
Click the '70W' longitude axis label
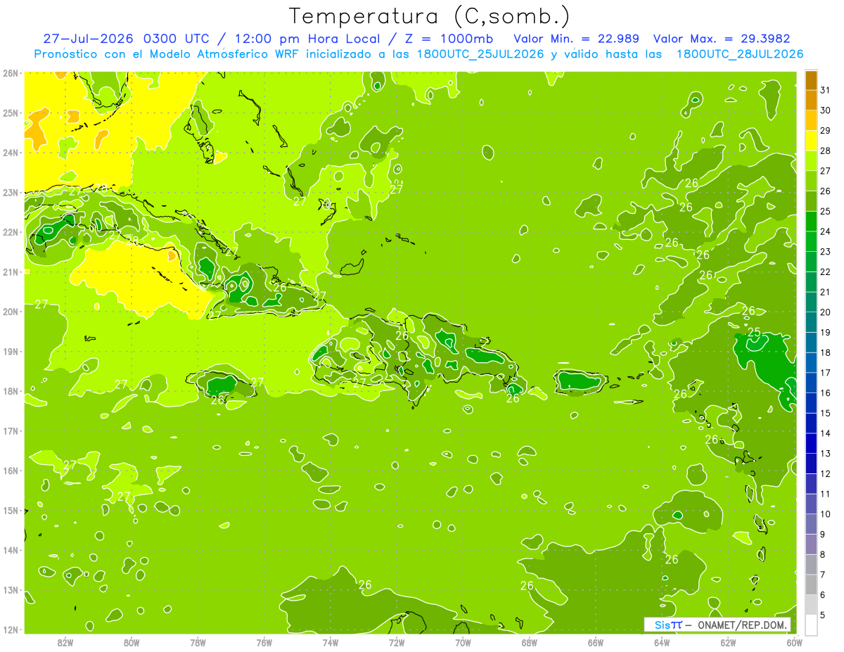click(463, 642)
